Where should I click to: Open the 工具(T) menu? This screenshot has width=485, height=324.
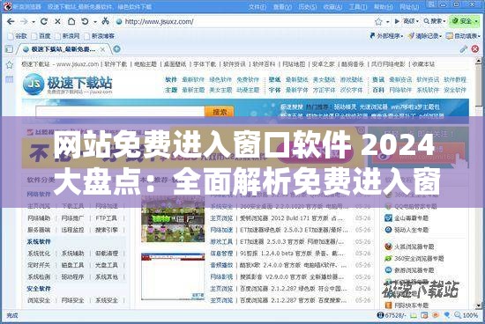pyautogui.click(x=358, y=6)
